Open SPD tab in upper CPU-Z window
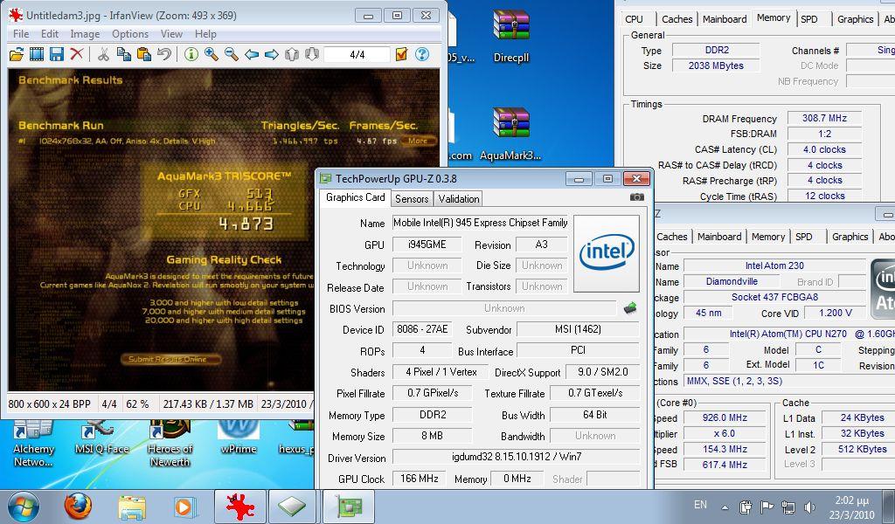 coord(808,19)
